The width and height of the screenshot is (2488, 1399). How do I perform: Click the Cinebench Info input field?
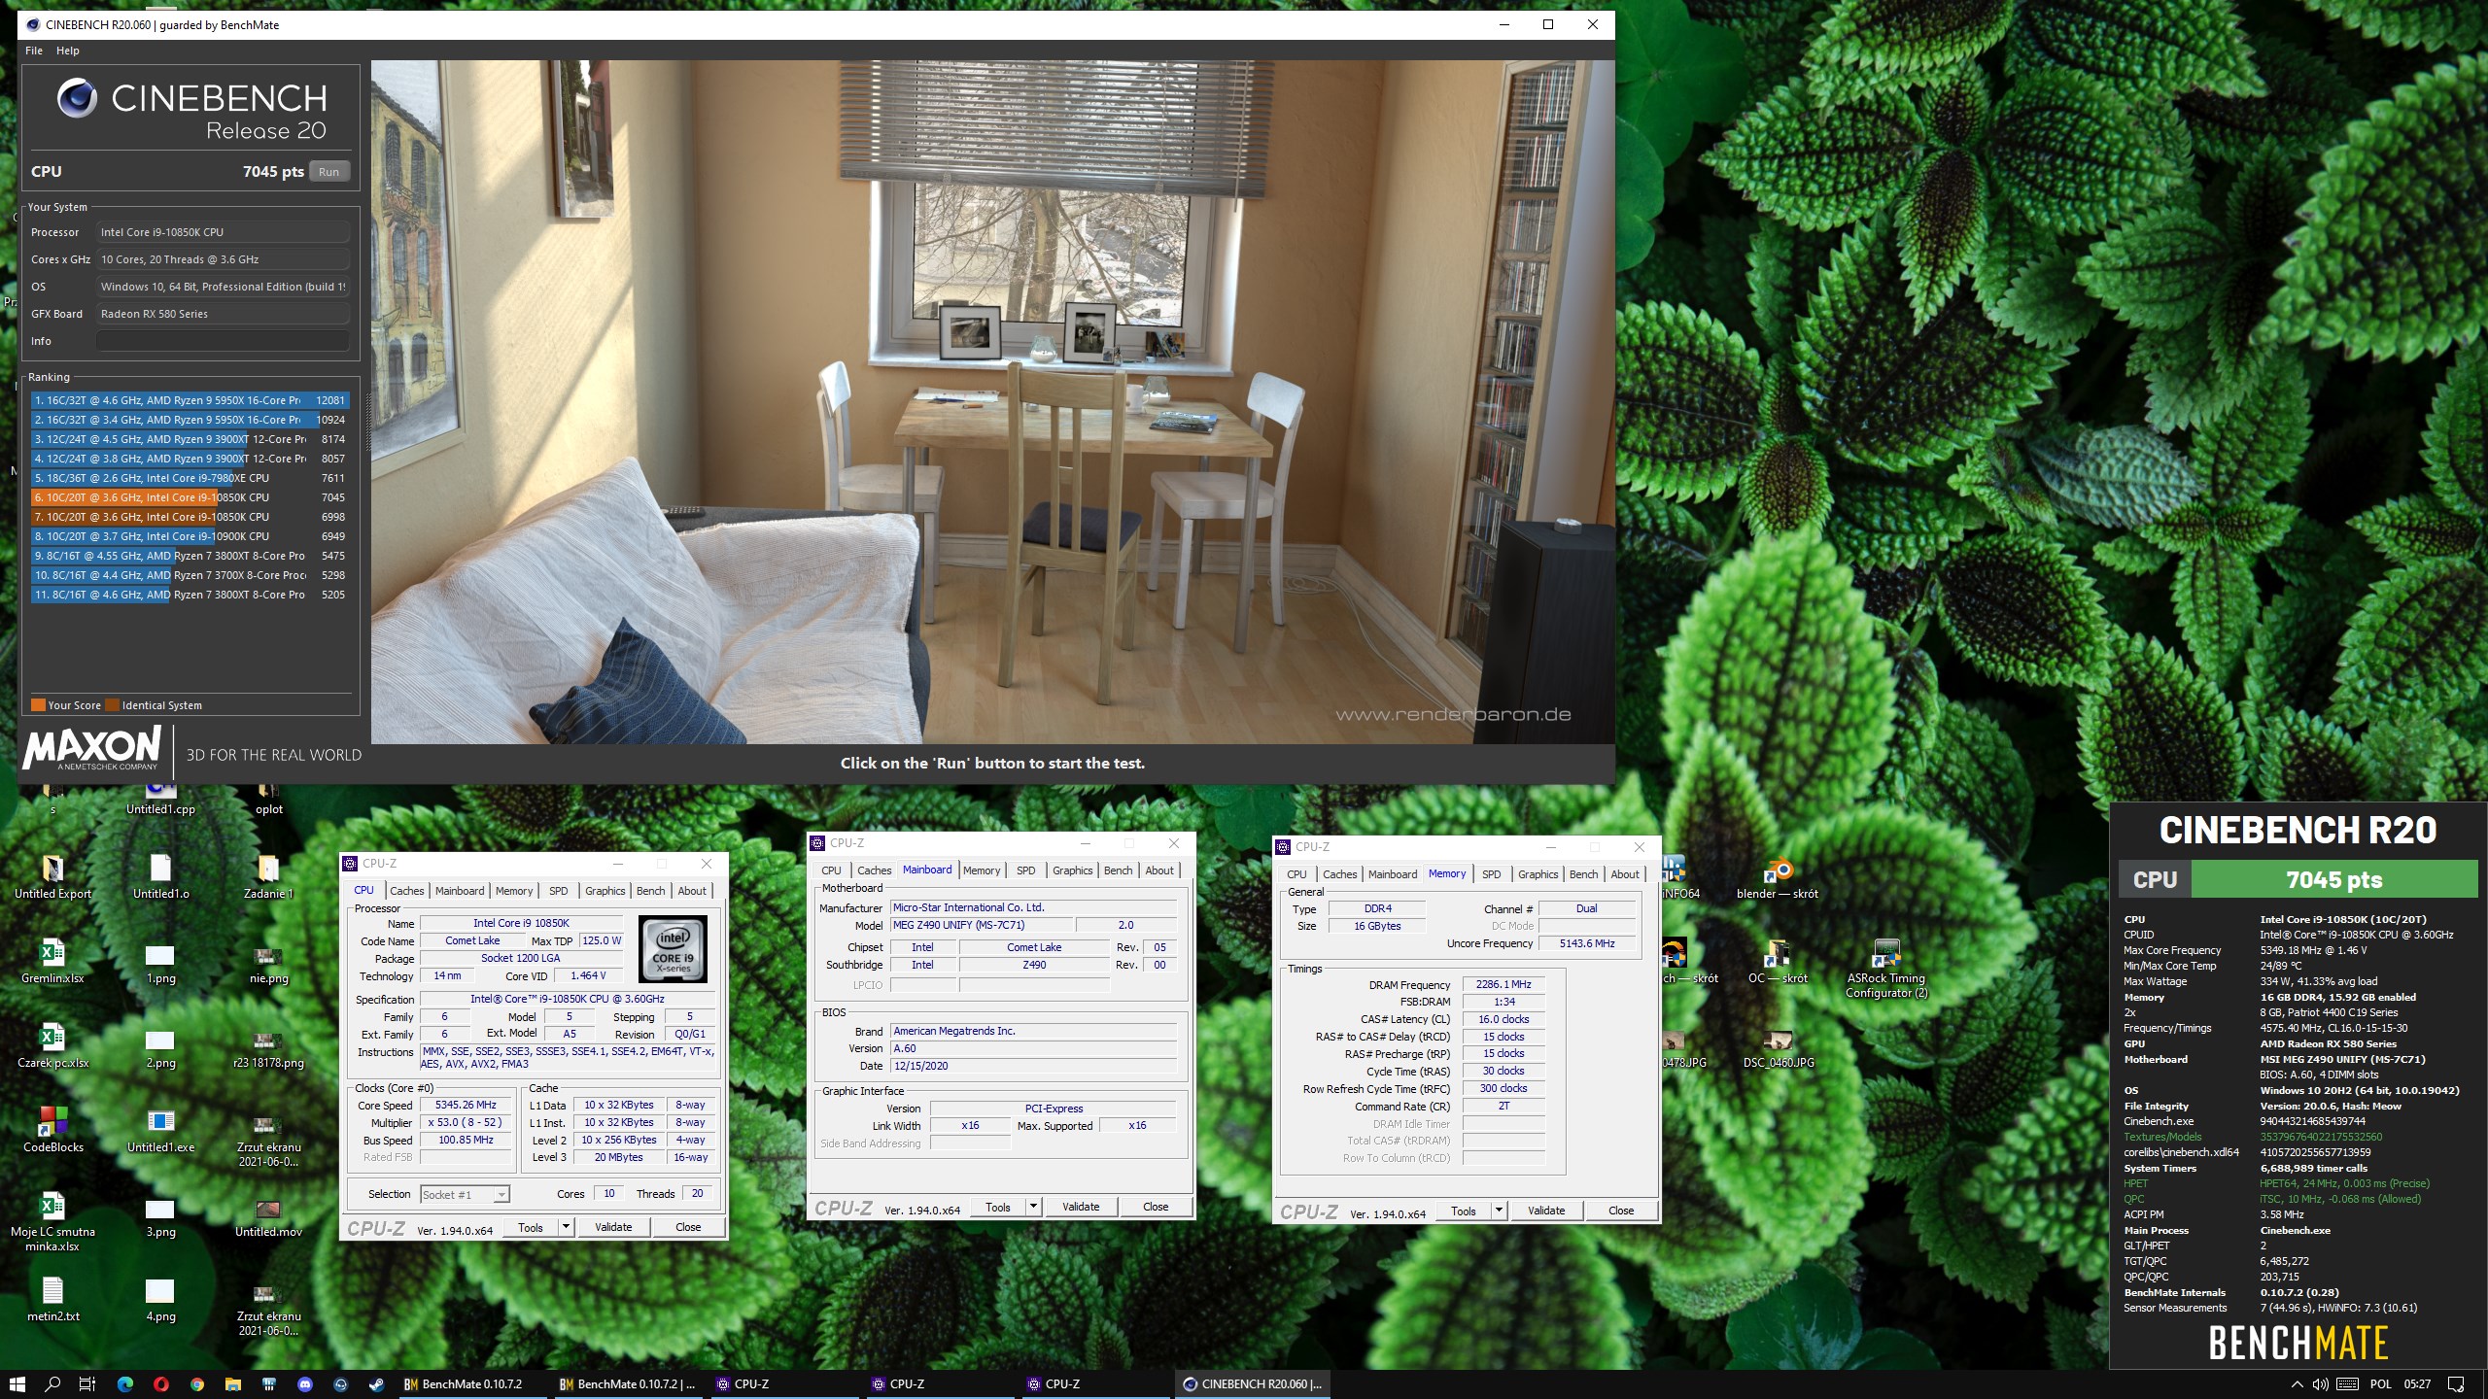223,341
